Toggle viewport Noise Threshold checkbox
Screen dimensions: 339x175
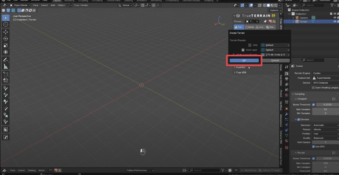[314, 105]
